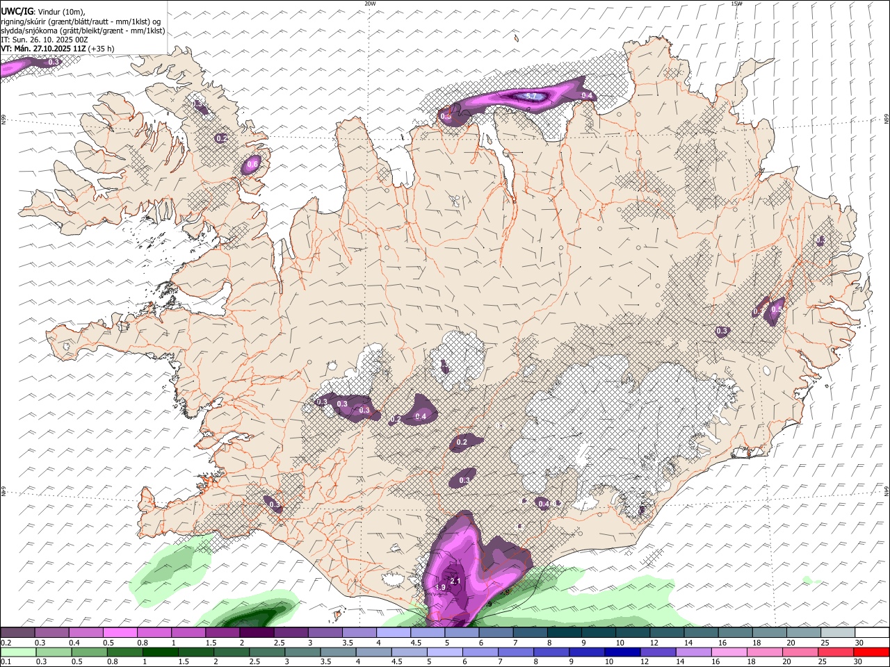Select the bright red swatch at 30 in the lower legend
Screen dimensions: 890x667
click(x=871, y=652)
